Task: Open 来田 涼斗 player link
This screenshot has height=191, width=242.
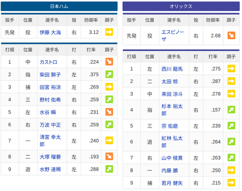Action: point(172,94)
